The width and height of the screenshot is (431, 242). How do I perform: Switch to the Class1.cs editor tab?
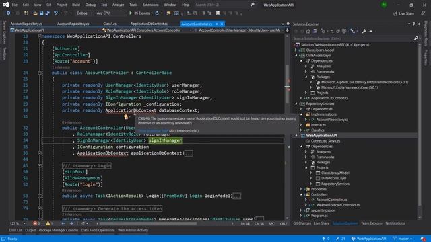[x=110, y=24]
